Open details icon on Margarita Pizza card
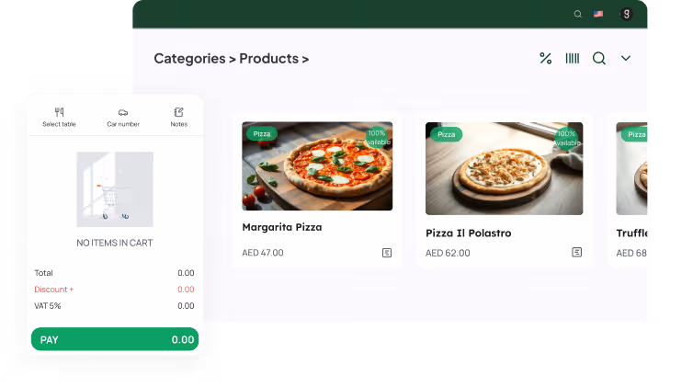 click(x=387, y=253)
